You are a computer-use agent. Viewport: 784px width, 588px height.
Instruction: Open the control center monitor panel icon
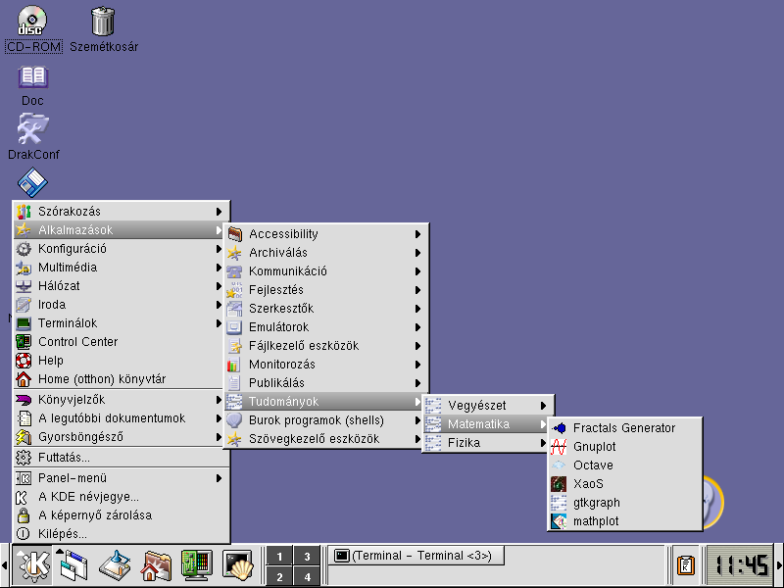click(x=197, y=565)
